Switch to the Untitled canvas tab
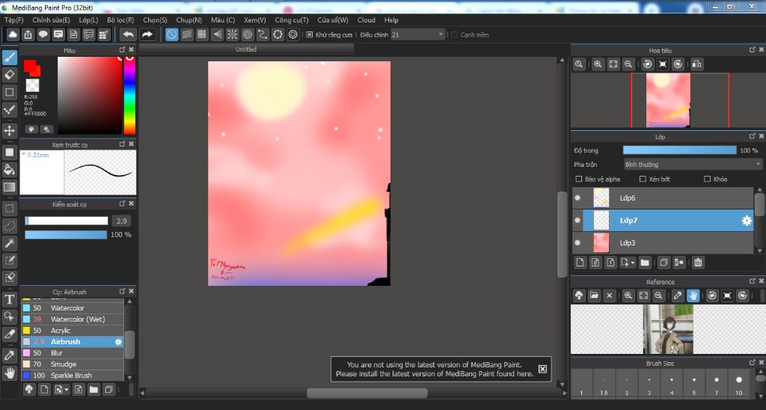Viewport: 766px width, 410px height. pyautogui.click(x=246, y=49)
